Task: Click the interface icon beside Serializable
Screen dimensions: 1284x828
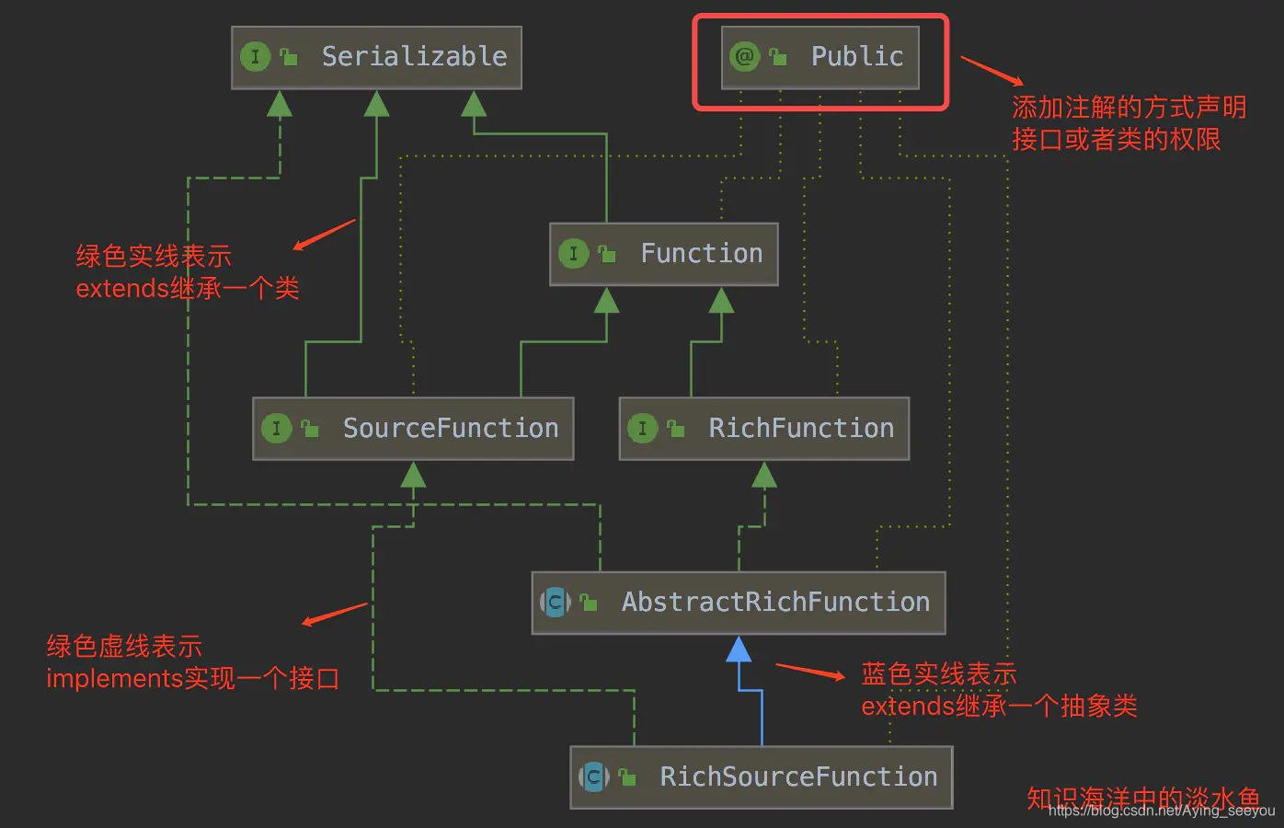Action: coord(255,57)
